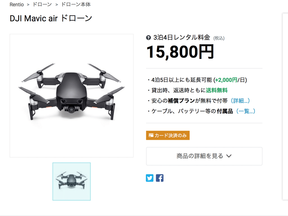Open 付属品 一覧 link

coord(246,111)
